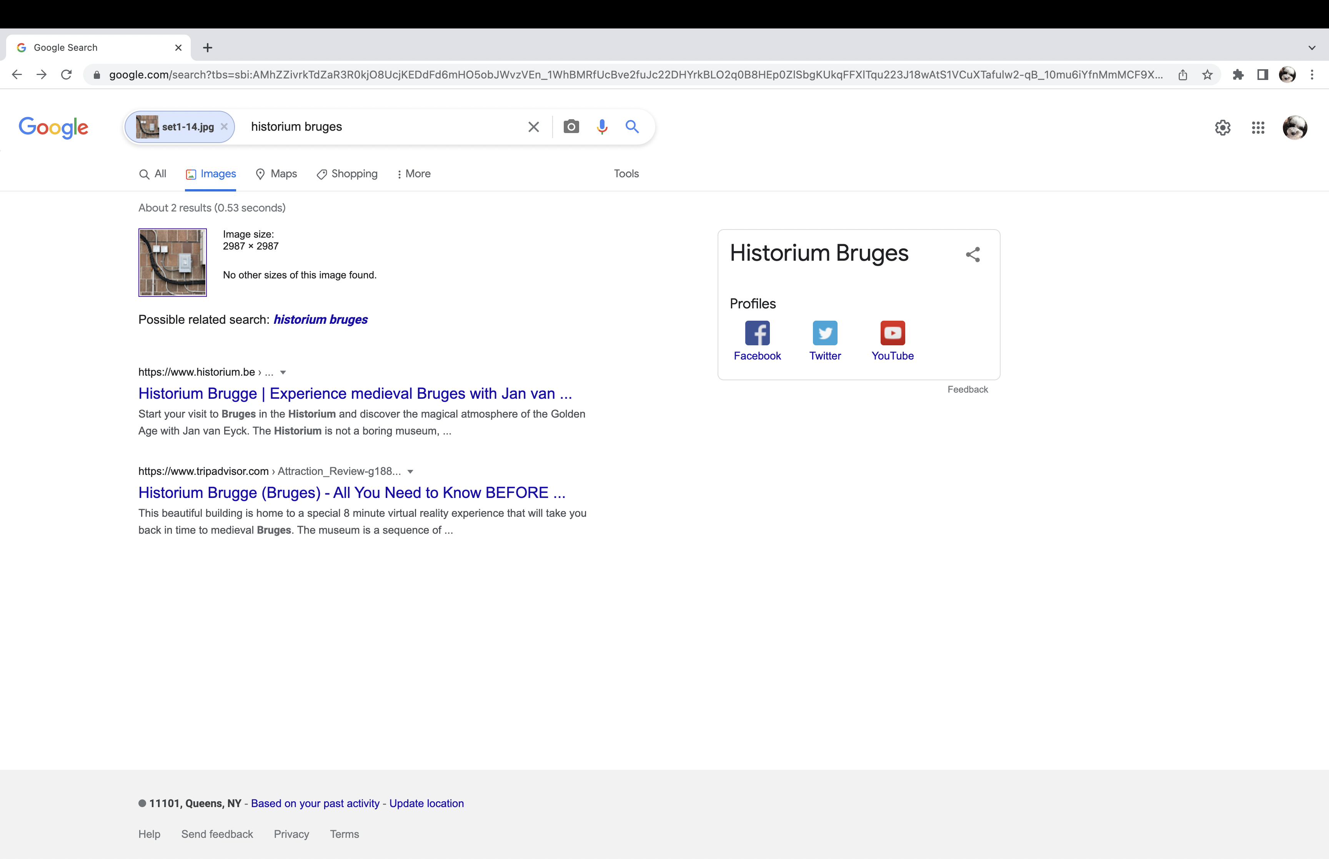The image size is (1329, 859).
Task: Expand options arrow beside historium.be URL
Action: coord(283,373)
